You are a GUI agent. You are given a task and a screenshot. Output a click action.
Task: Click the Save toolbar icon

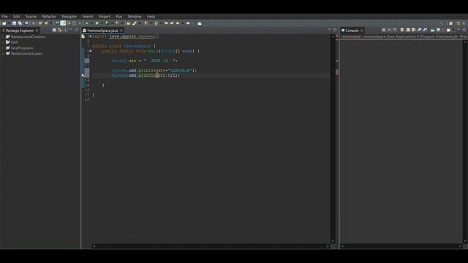tap(14, 23)
